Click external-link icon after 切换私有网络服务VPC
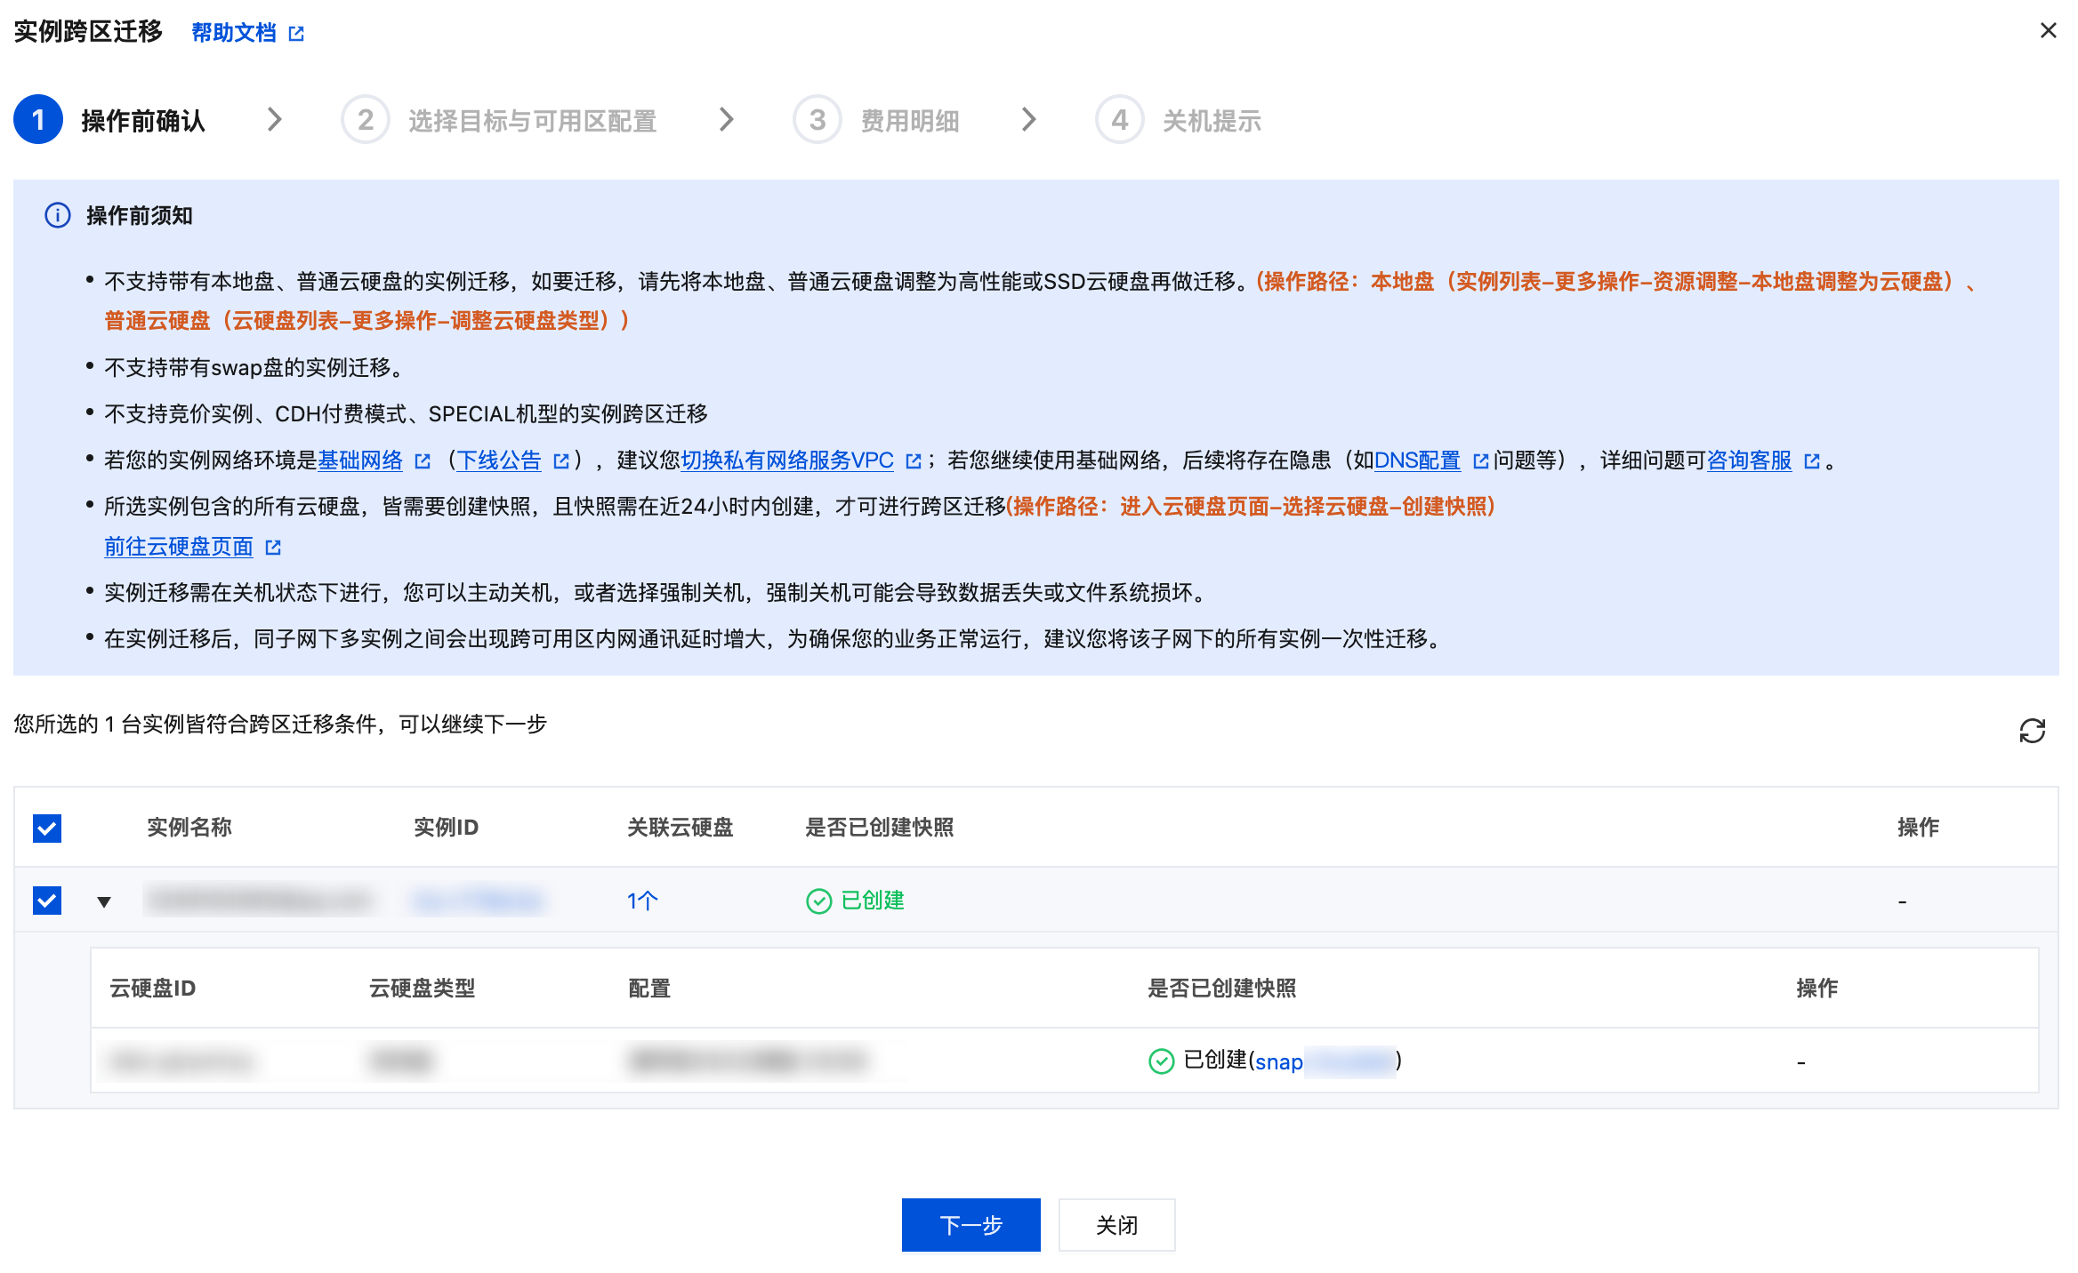Screen dimensions: 2078x1273 pyautogui.click(x=914, y=460)
